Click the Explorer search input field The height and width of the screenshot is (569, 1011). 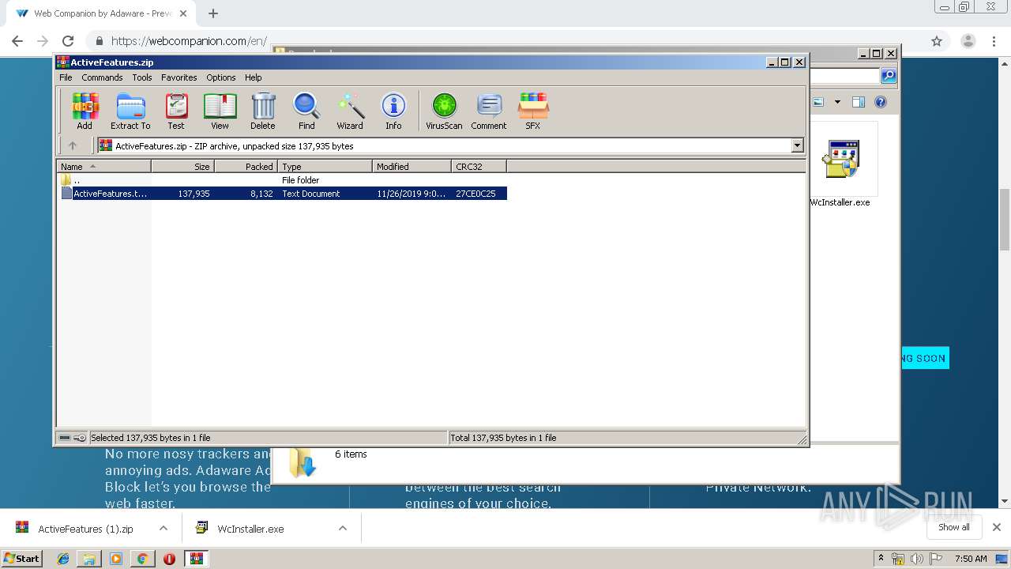tap(844, 76)
